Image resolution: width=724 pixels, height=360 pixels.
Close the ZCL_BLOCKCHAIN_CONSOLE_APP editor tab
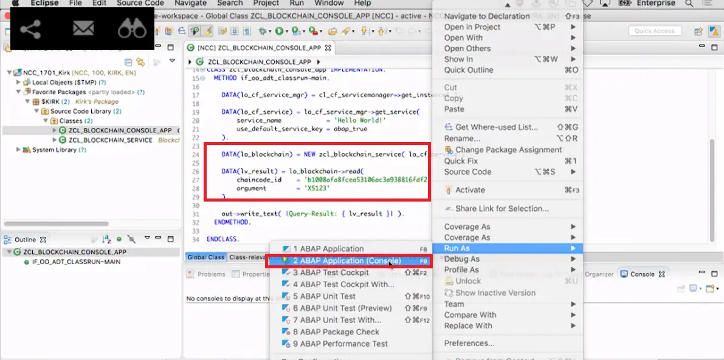tap(328, 47)
